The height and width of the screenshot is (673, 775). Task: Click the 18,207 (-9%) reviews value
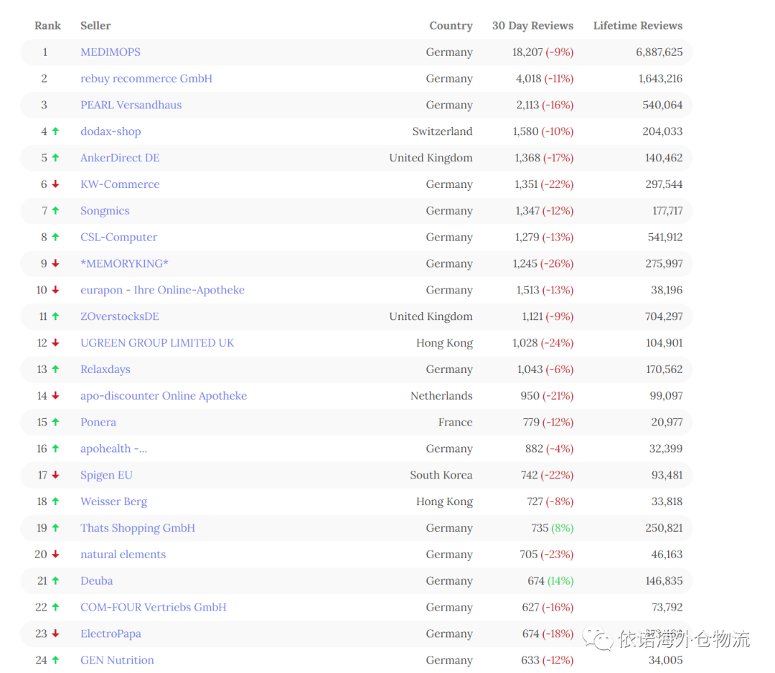[x=542, y=52]
